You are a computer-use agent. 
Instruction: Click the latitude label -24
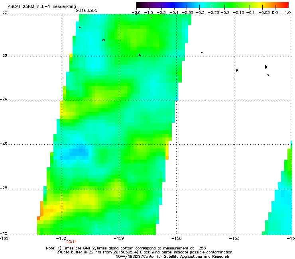pyautogui.click(x=4, y=99)
